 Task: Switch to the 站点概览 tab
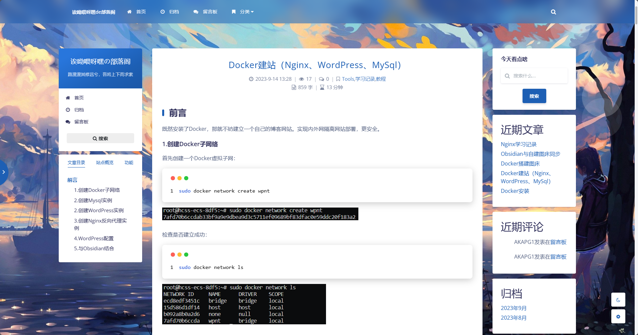(105, 163)
